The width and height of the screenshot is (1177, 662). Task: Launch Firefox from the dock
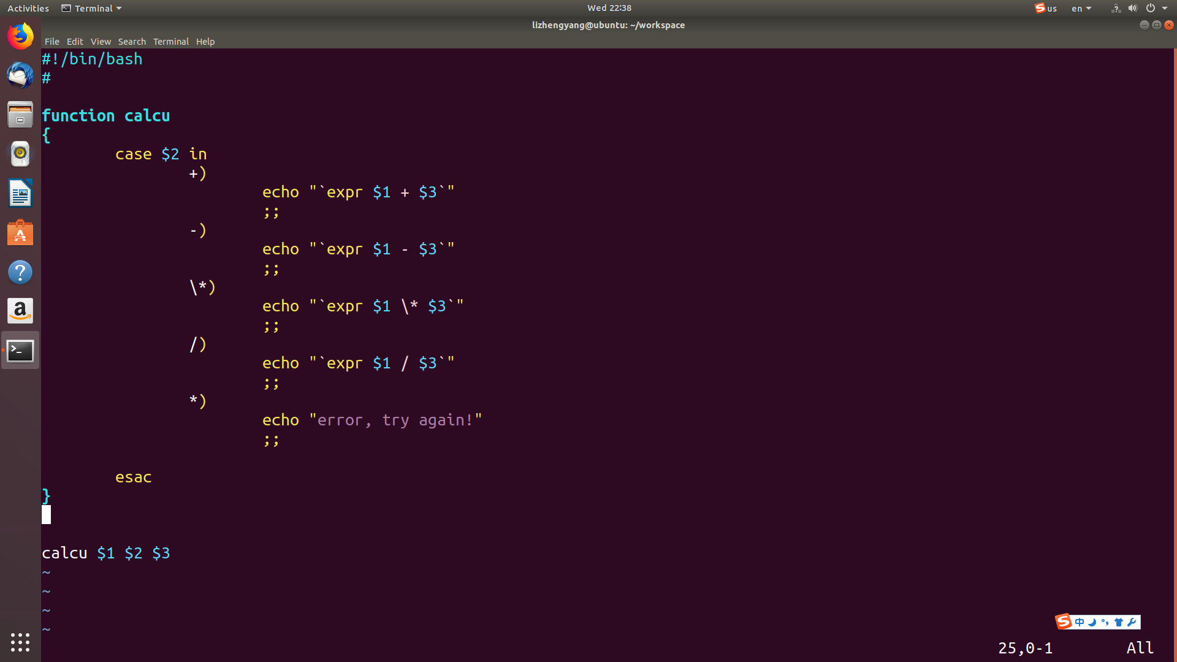point(20,37)
